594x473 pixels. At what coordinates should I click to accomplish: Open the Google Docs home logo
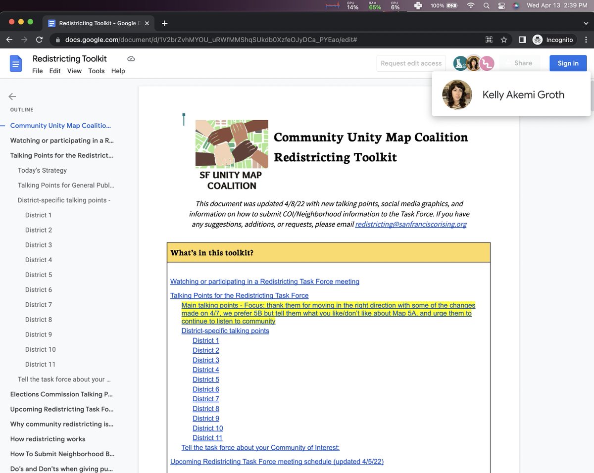[x=16, y=64]
